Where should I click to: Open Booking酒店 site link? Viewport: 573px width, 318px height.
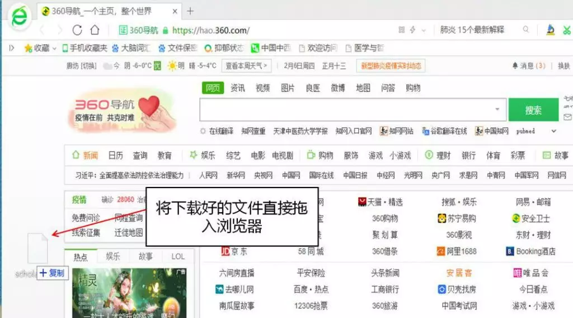pos(531,251)
